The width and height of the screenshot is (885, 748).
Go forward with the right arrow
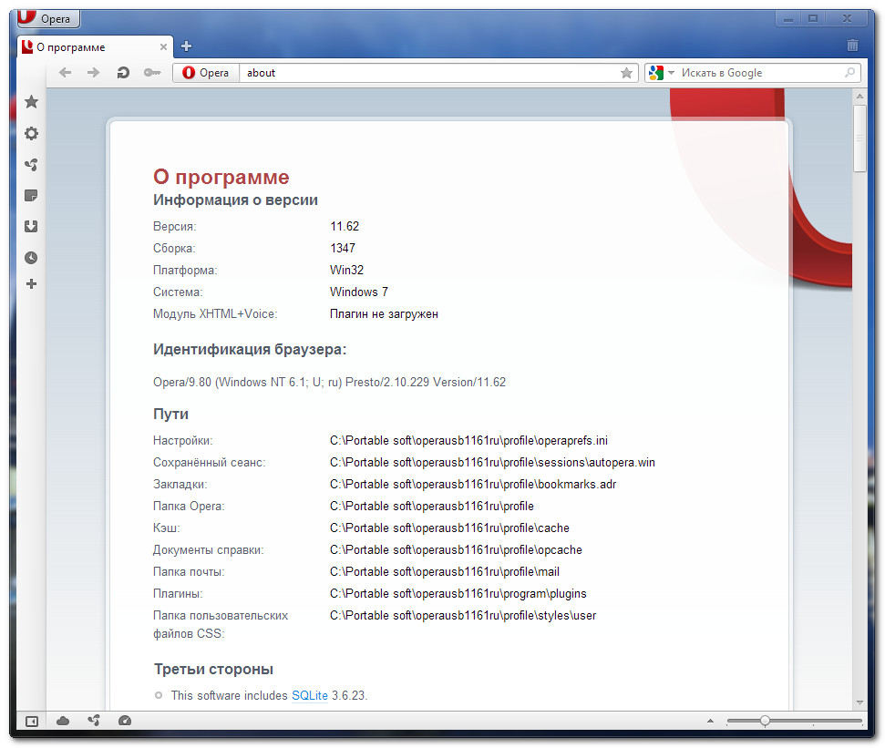click(x=94, y=72)
